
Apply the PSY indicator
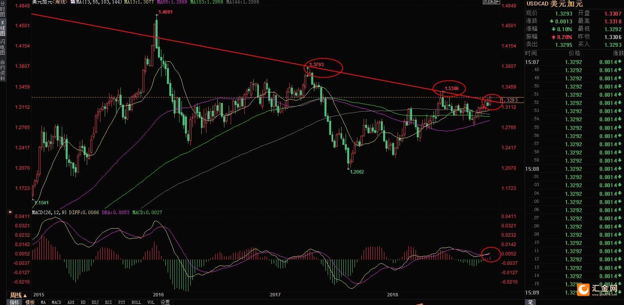[x=122, y=302]
